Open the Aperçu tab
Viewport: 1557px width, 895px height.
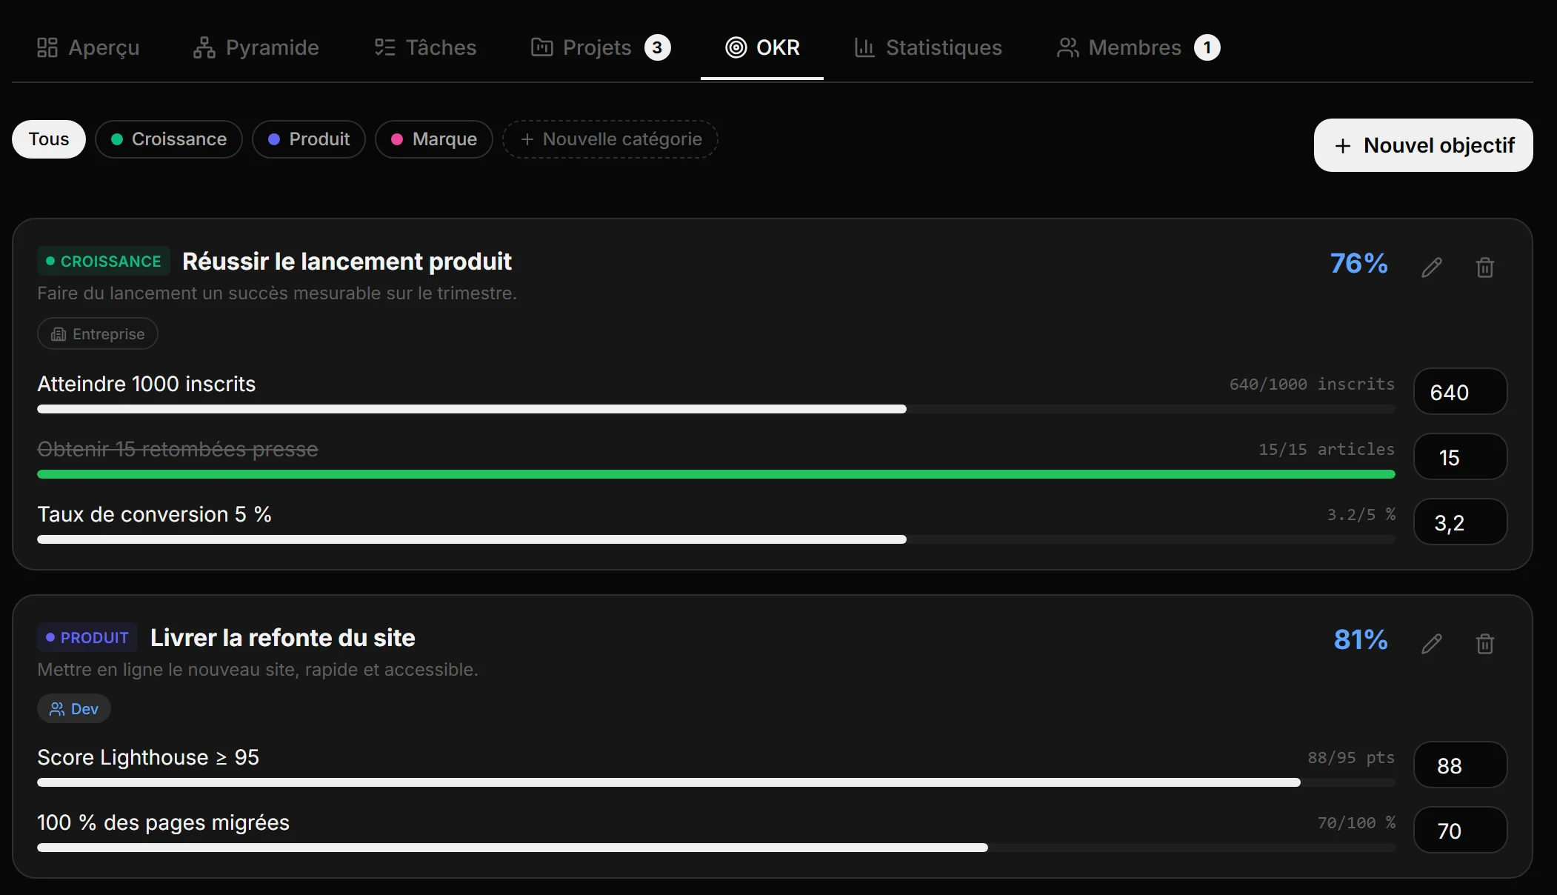pyautogui.click(x=88, y=47)
